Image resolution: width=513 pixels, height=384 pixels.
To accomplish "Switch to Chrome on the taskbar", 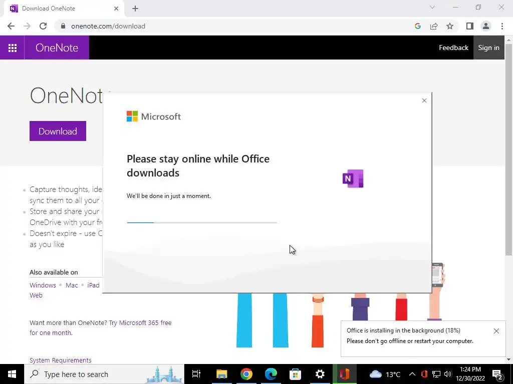I will click(x=246, y=374).
